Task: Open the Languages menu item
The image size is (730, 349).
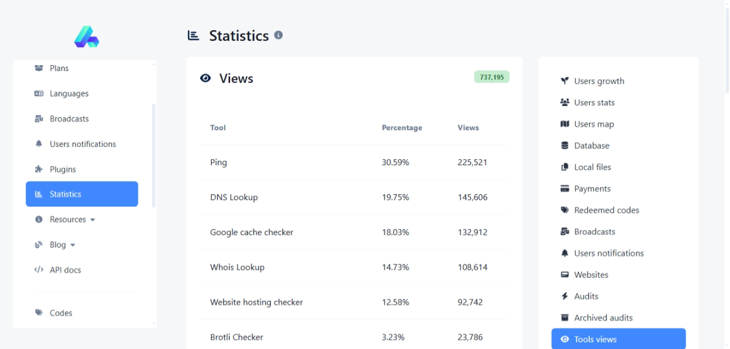Action: [x=69, y=93]
